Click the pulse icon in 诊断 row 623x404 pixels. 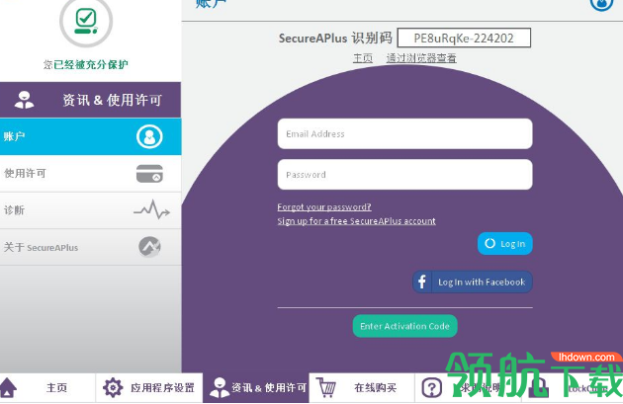pos(151,209)
